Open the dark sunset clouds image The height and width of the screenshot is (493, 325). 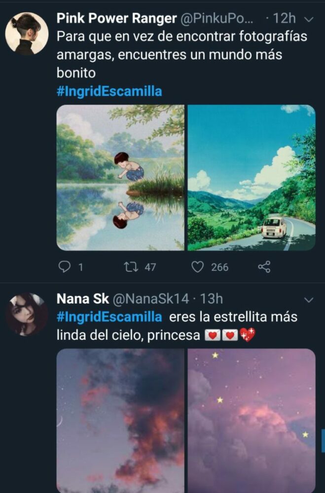[x=120, y=420]
